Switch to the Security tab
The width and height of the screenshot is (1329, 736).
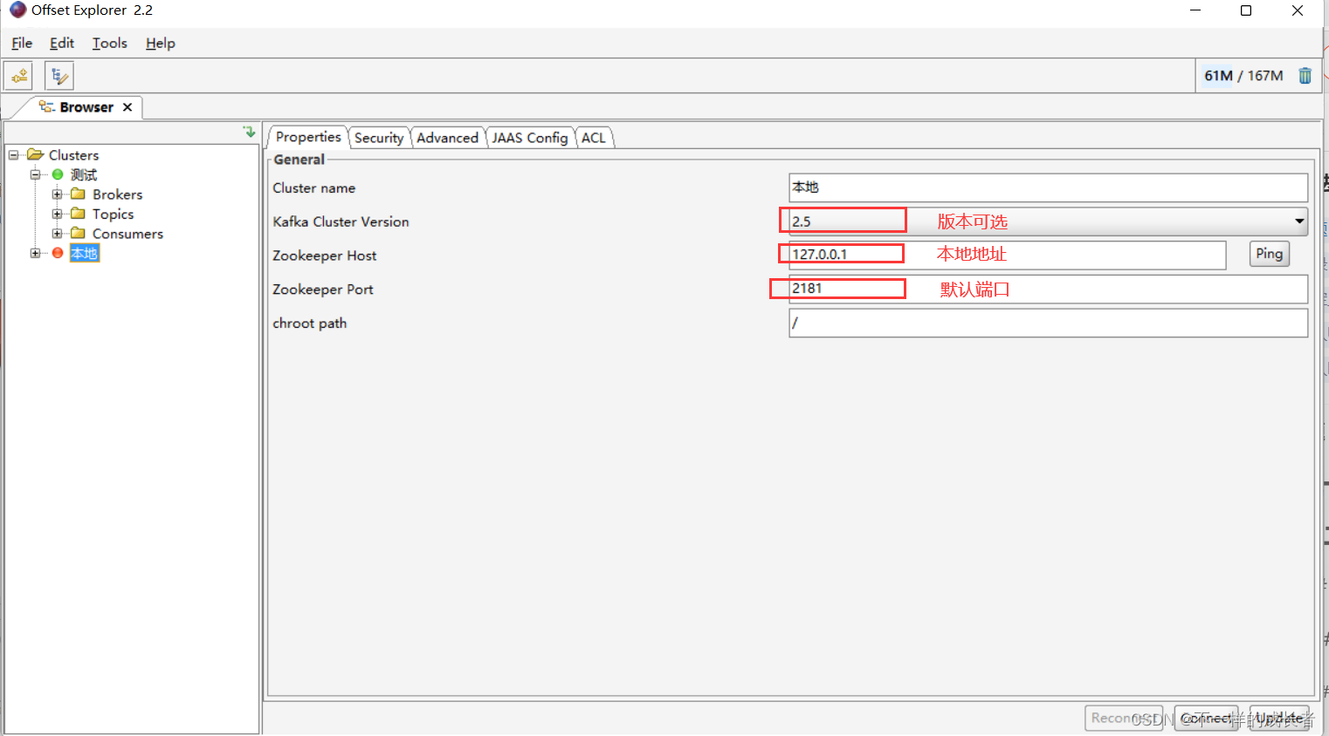coord(379,137)
